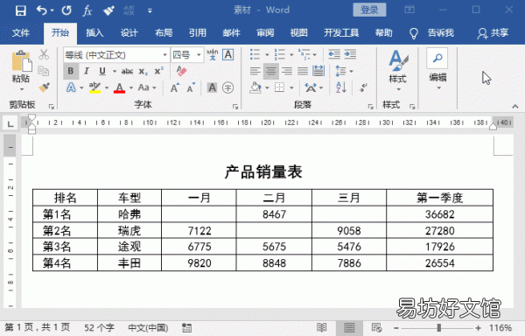Viewport: 525px width, 336px height.
Task: Click the Numbering list icon
Action: pyautogui.click(x=280, y=54)
